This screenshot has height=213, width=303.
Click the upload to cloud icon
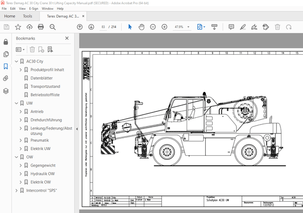[x=29, y=27]
